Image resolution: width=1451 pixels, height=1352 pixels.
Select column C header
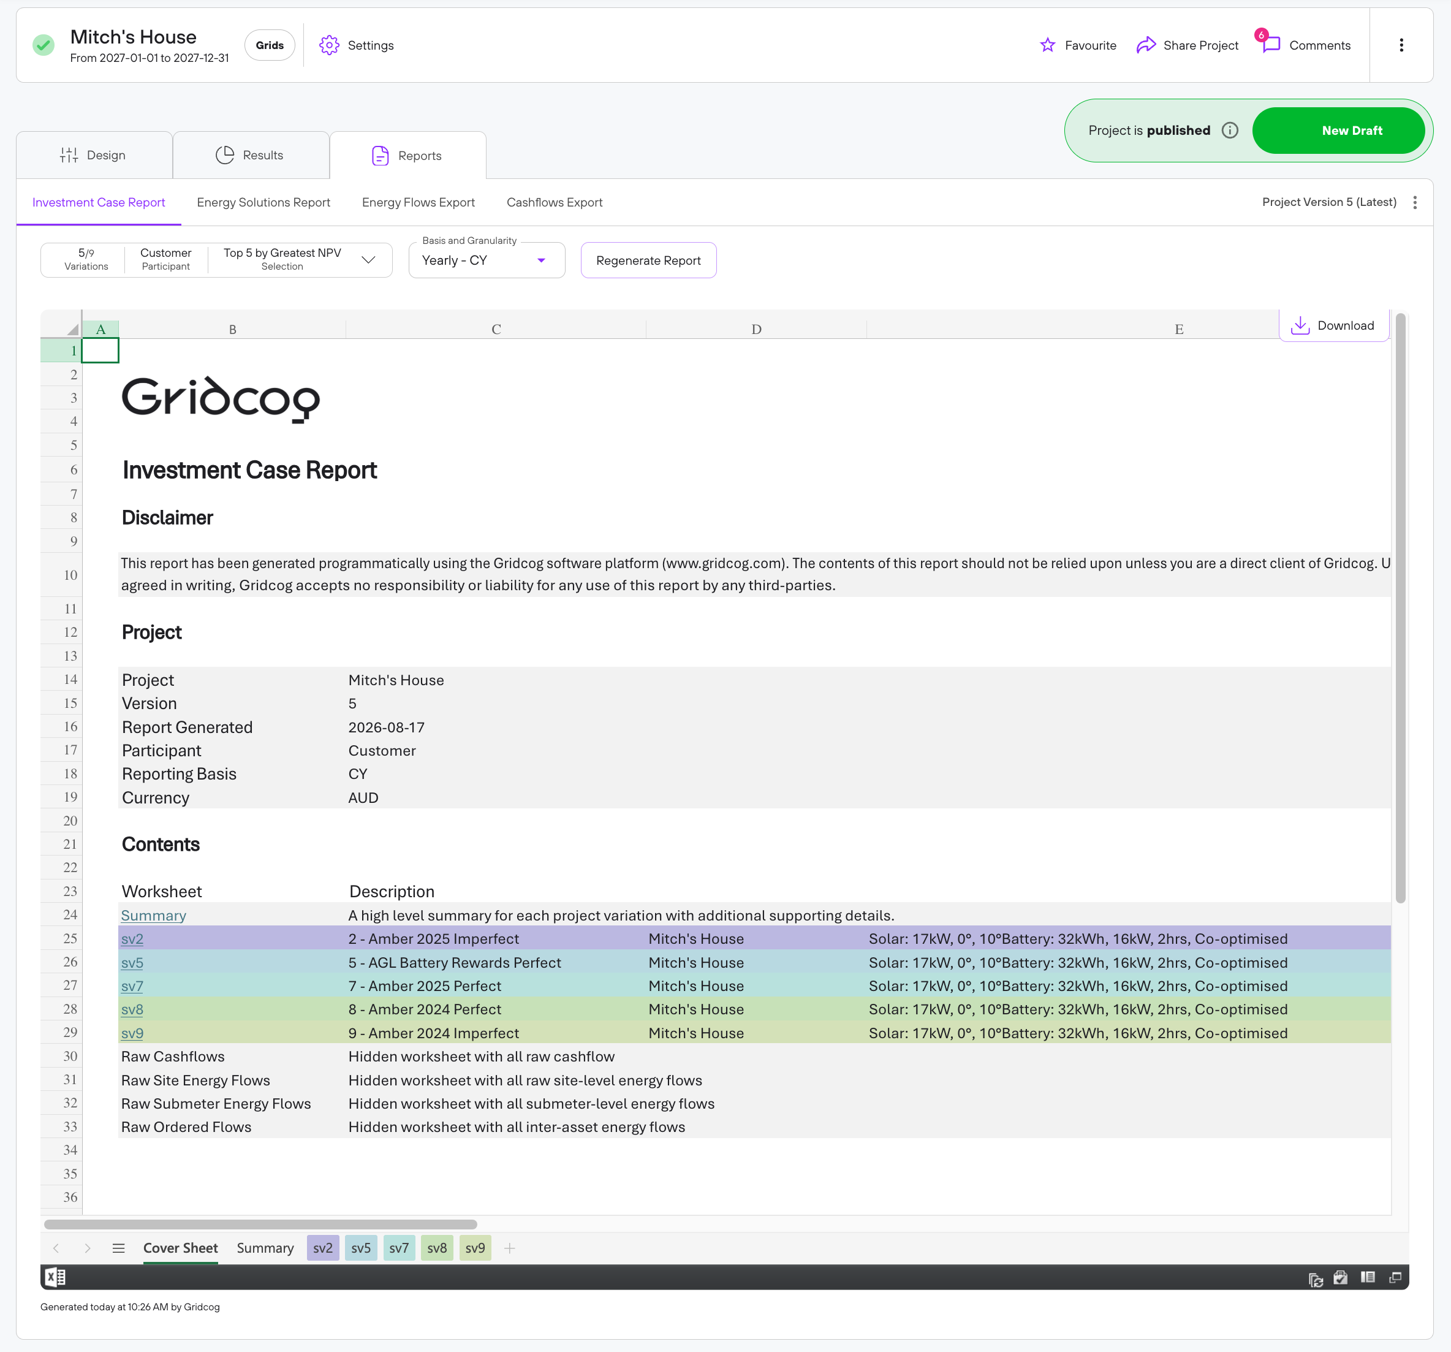tap(496, 329)
